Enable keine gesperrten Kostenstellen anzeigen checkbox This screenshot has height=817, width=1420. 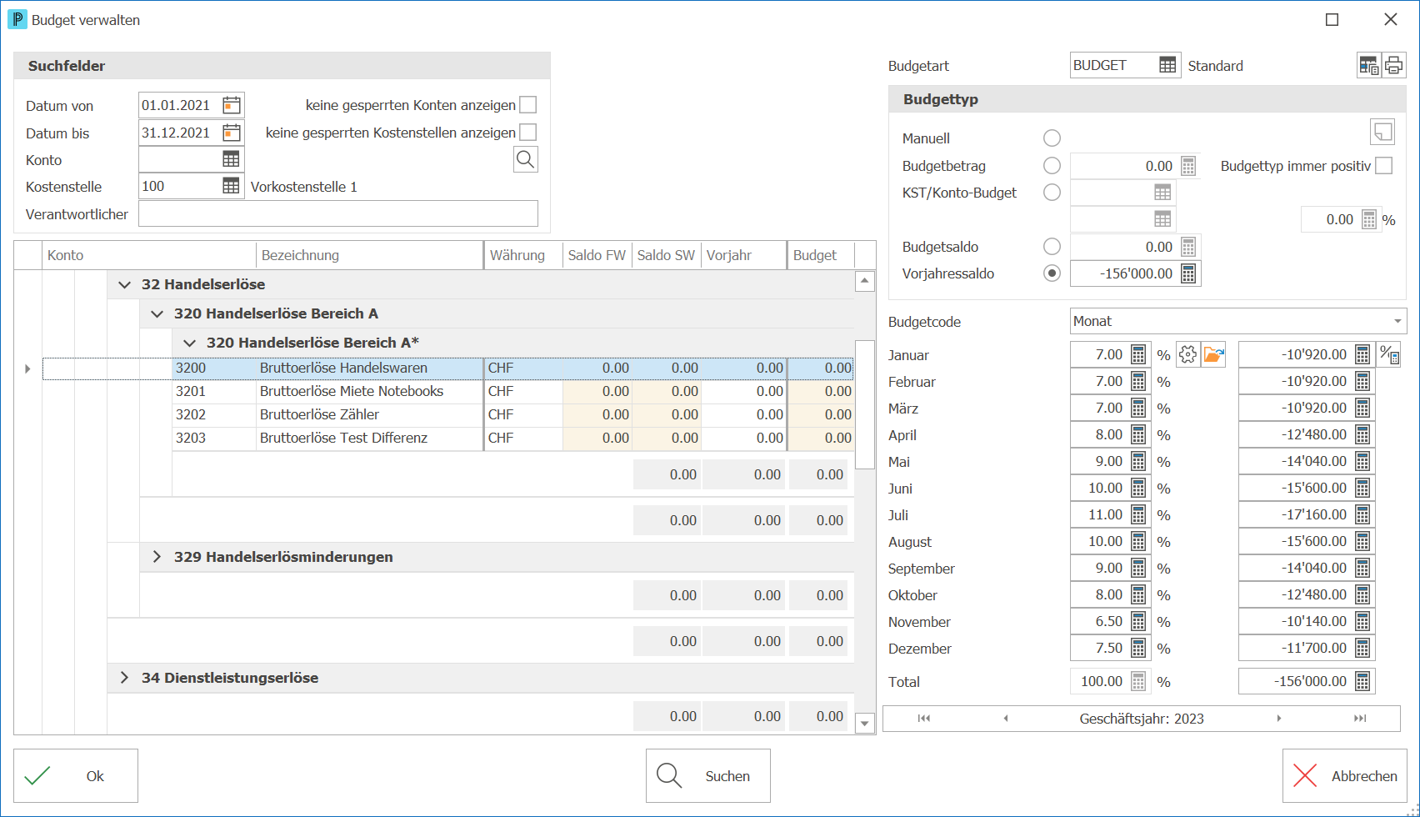pyautogui.click(x=527, y=133)
